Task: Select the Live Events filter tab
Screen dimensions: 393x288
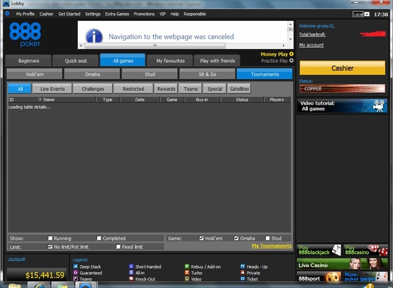Action: click(x=52, y=89)
